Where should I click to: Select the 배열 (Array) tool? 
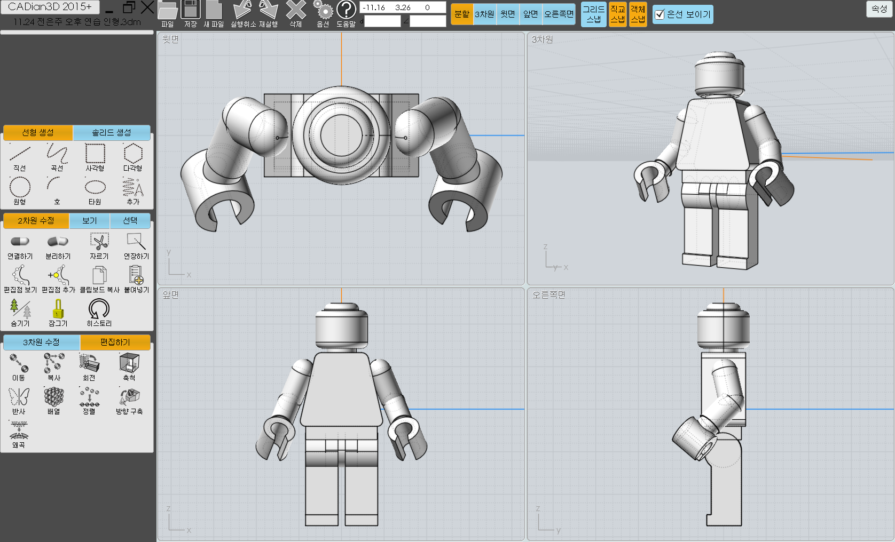click(54, 397)
